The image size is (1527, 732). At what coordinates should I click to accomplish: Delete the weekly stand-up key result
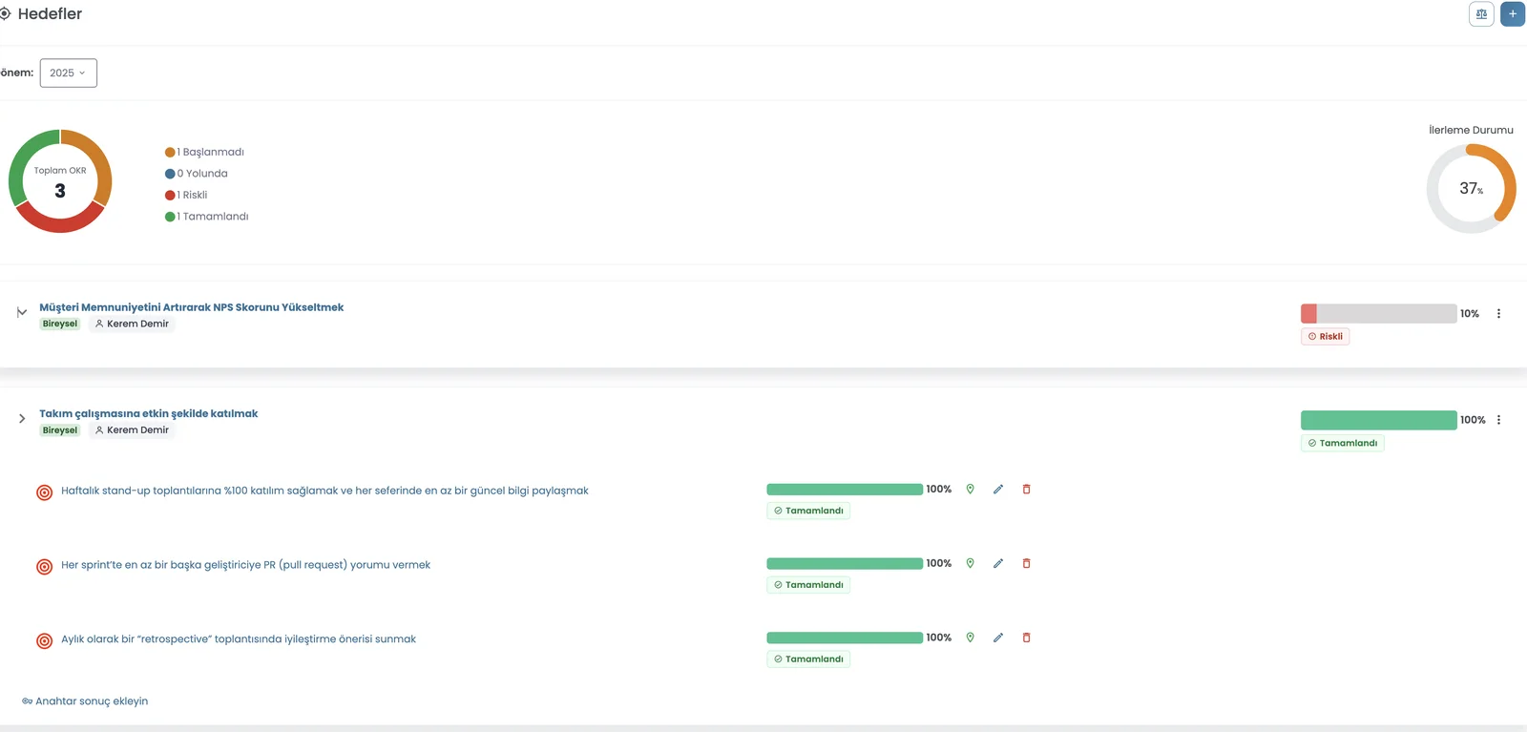tap(1027, 490)
